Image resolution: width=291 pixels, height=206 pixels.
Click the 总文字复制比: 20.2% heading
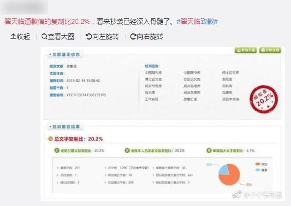(x=78, y=139)
